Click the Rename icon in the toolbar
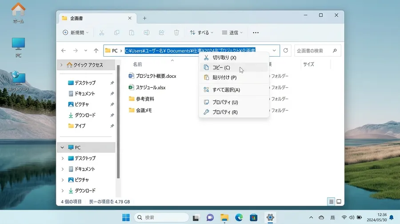The height and width of the screenshot is (224, 400). click(146, 32)
